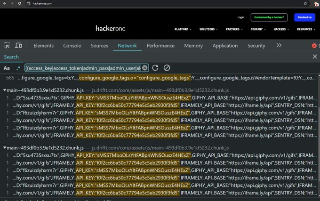The image size is (320, 201).
Task: Select the Network tab
Action: coord(127,46)
